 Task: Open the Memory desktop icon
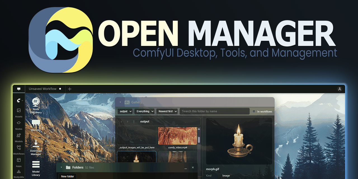36,125
